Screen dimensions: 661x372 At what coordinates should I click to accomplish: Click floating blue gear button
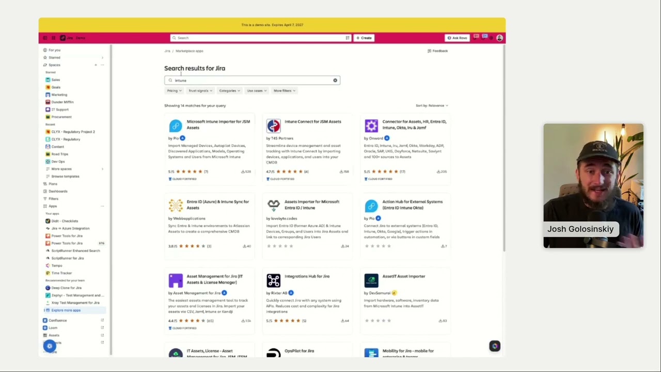(50, 346)
